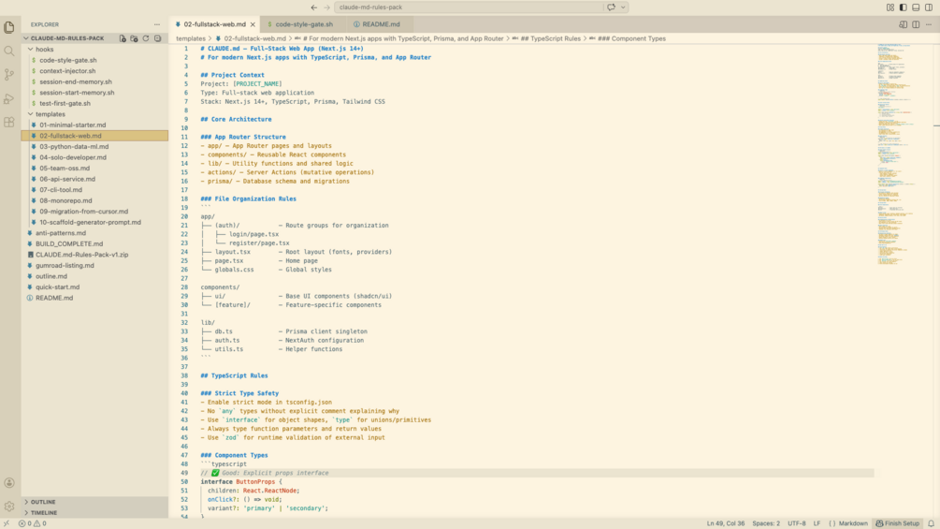940x529 pixels.
Task: Customize layout icon in title bar
Action: coord(890,7)
